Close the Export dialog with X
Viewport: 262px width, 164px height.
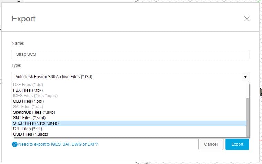point(247,19)
